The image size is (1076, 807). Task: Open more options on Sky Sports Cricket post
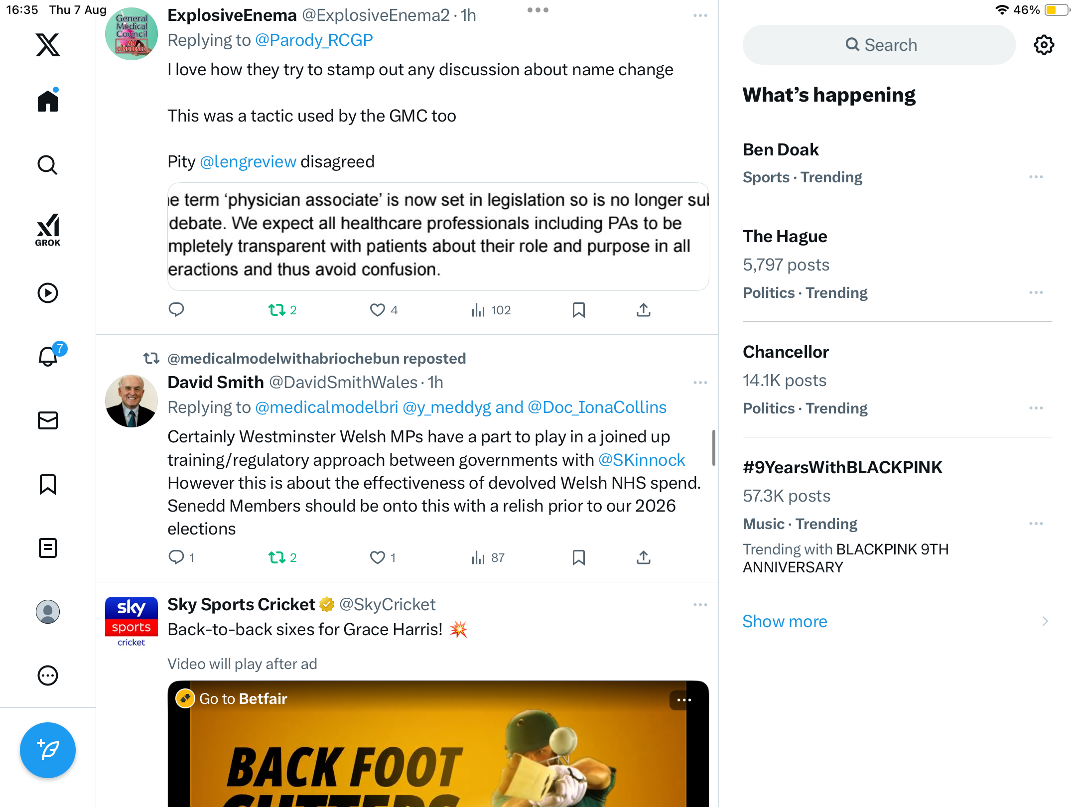(x=700, y=605)
